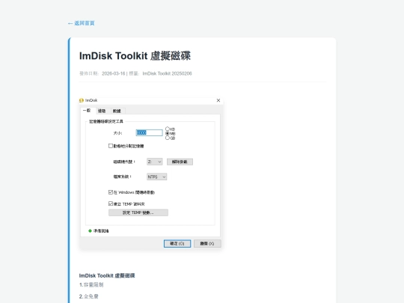Viewport: 404px width, 303px height.
Task: Click list item 2 below the subheading
Action: click(x=89, y=296)
